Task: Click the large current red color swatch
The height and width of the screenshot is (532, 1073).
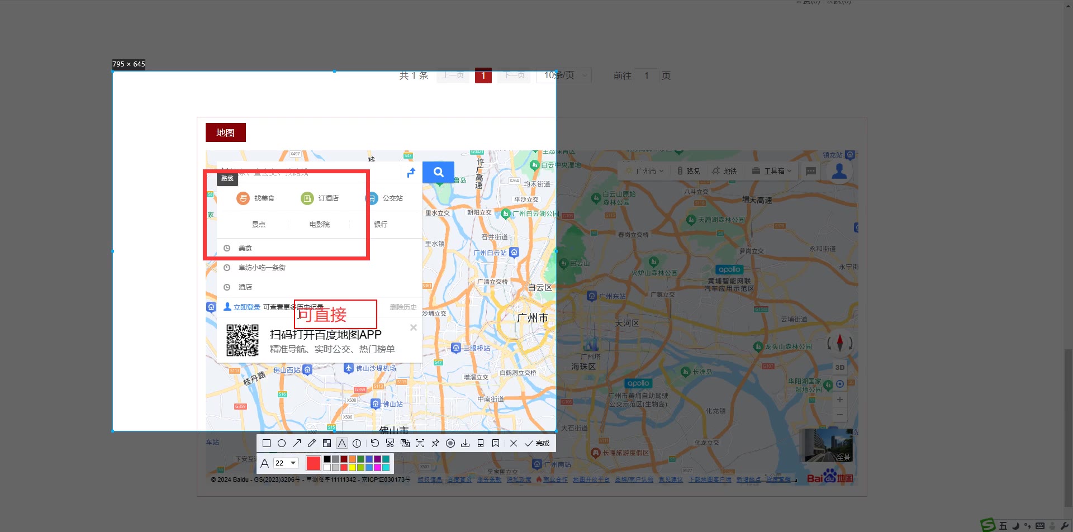Action: coord(314,463)
